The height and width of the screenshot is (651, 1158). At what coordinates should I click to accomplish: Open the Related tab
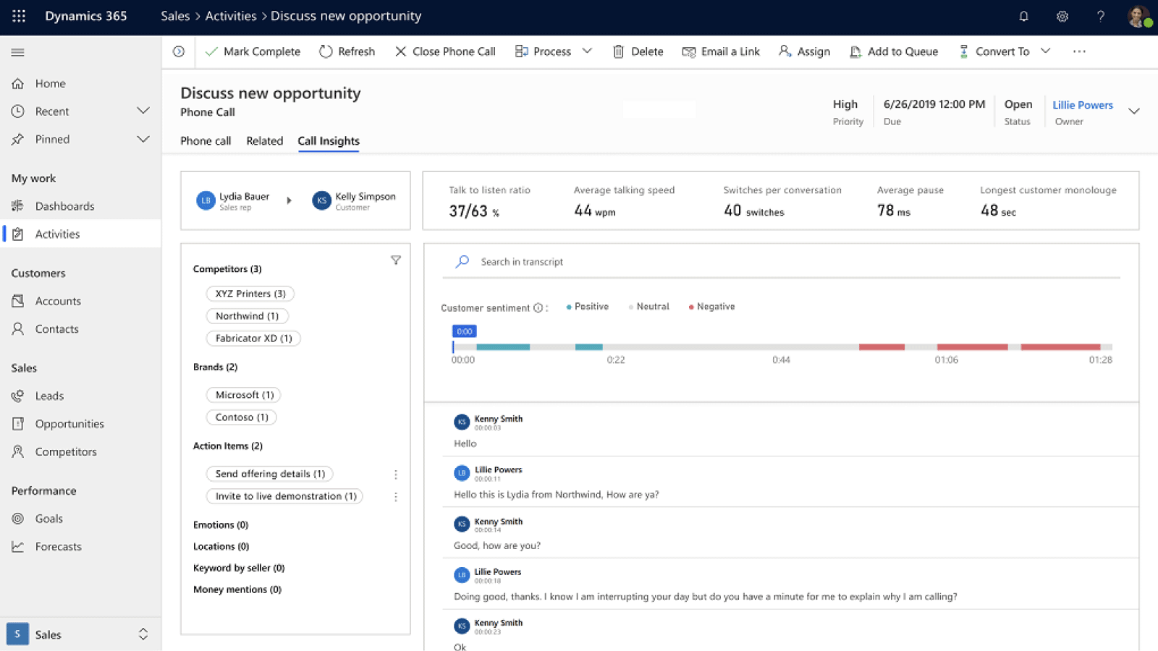264,140
